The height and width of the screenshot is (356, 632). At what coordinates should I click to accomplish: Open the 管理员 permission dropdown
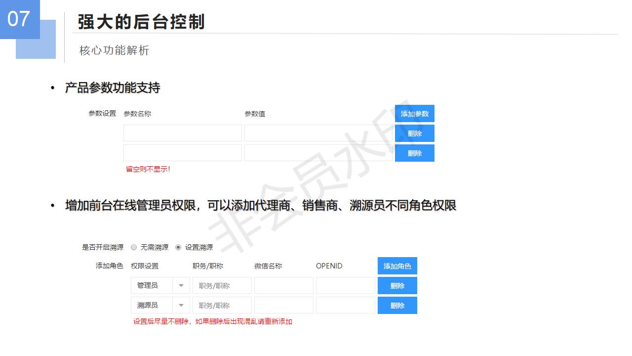152,285
